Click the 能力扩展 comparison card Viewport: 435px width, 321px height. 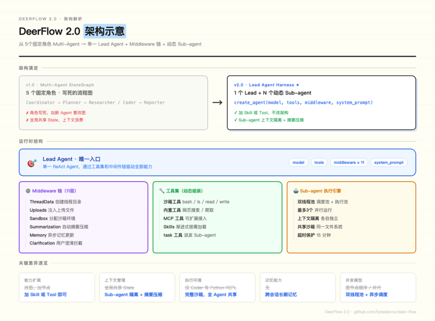click(x=57, y=287)
